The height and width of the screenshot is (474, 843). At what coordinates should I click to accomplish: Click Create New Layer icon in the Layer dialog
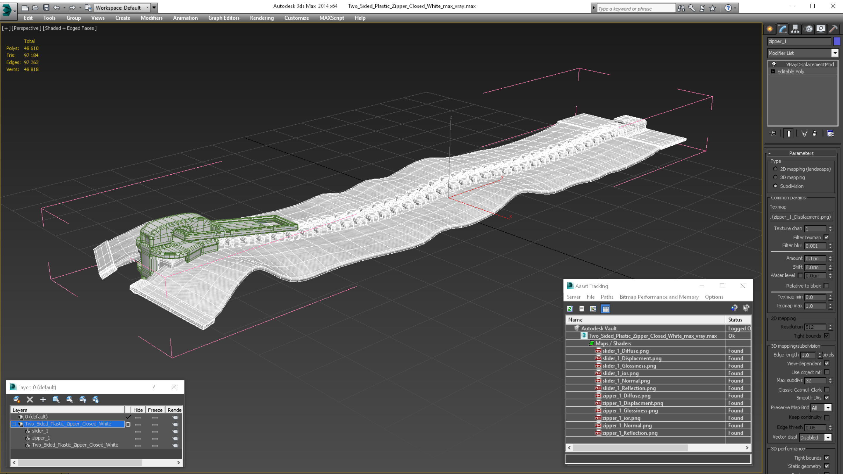[x=16, y=399]
